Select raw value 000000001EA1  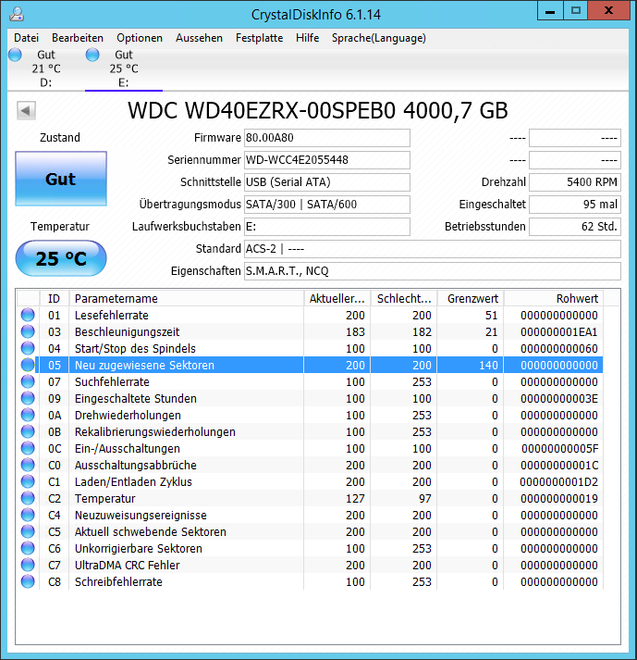558,332
